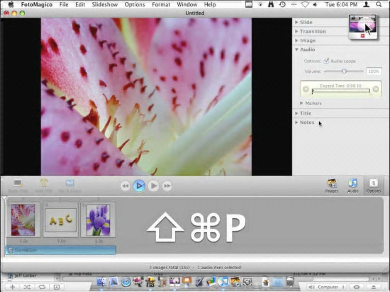Click the Blank Slide toolbar icon
The image size is (390, 292).
click(x=18, y=185)
